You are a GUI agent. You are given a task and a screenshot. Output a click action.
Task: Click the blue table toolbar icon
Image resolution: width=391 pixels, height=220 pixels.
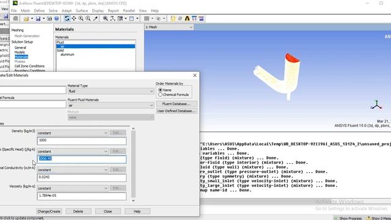coord(194,18)
